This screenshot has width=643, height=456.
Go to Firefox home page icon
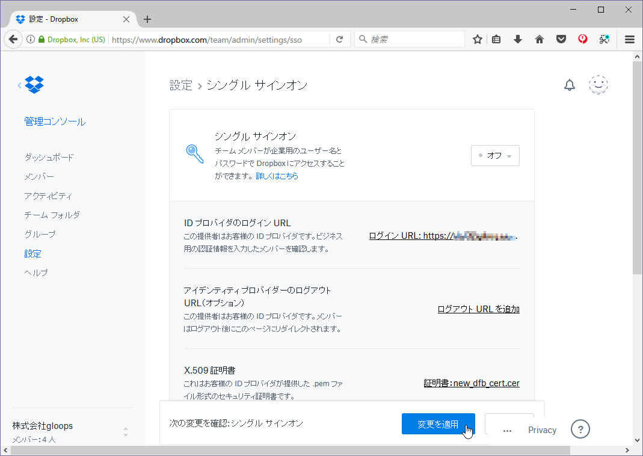(539, 40)
